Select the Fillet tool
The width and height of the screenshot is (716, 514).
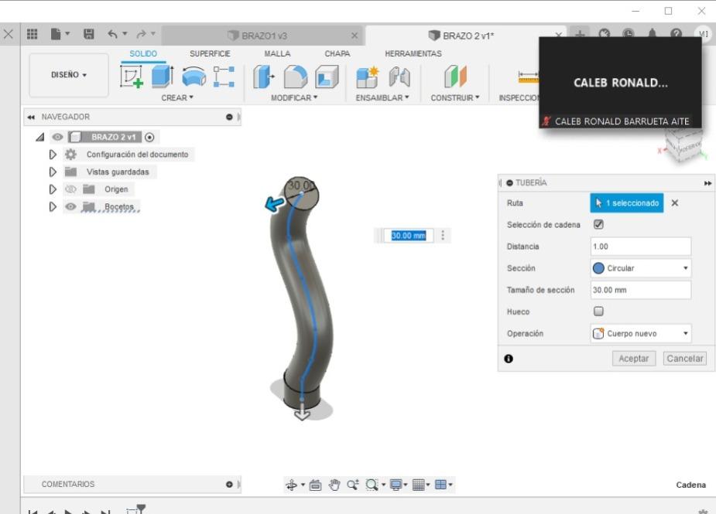pyautogui.click(x=296, y=77)
